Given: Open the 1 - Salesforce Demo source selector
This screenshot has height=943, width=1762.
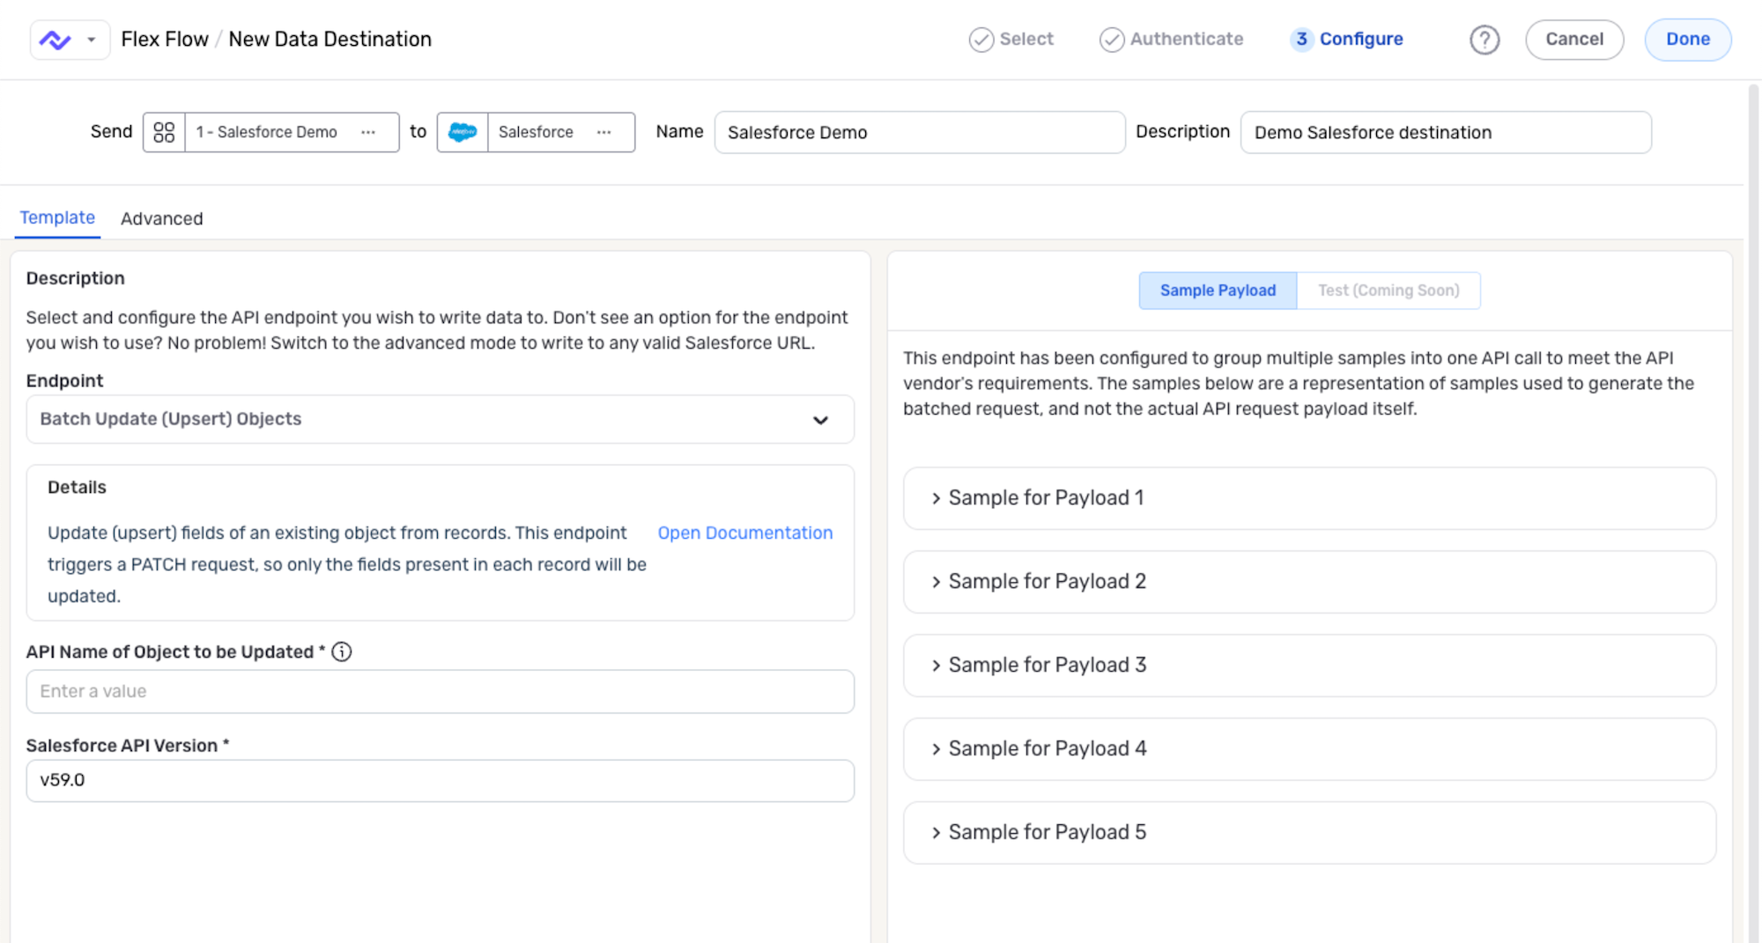Looking at the screenshot, I should [271, 132].
